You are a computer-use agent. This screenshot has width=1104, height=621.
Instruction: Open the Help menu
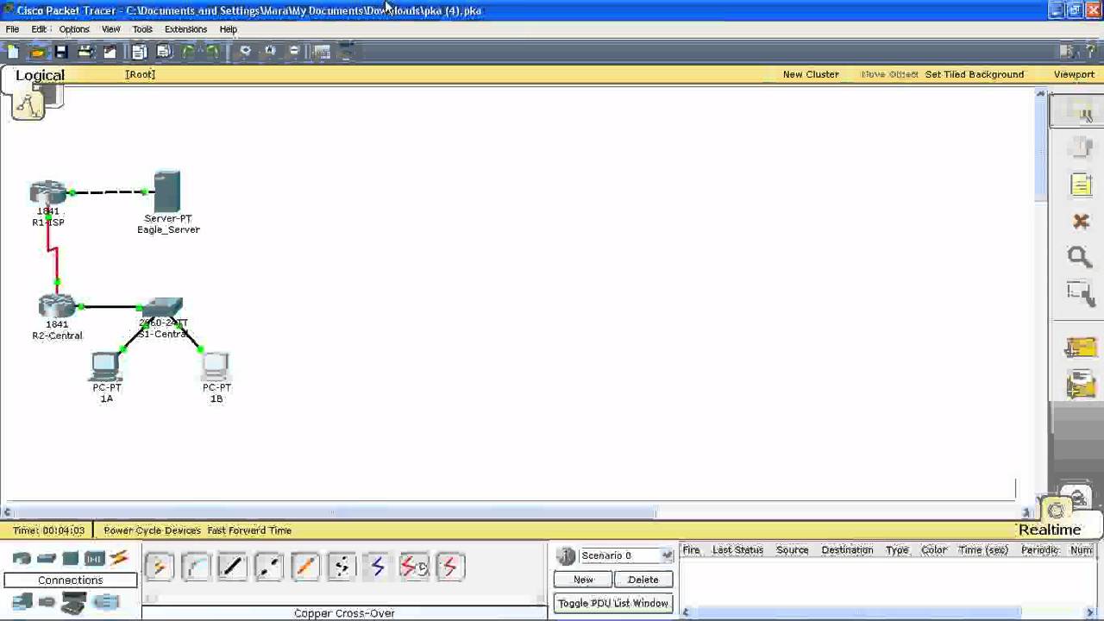(228, 29)
